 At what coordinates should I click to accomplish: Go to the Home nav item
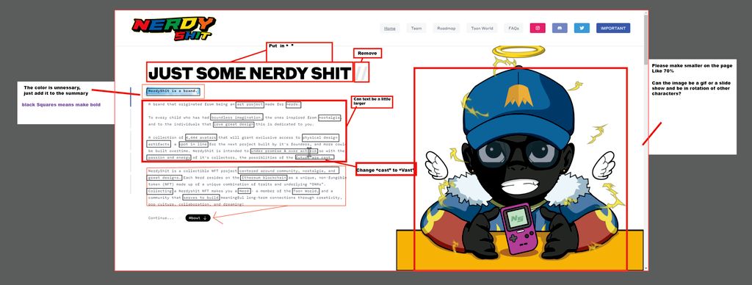coord(390,29)
